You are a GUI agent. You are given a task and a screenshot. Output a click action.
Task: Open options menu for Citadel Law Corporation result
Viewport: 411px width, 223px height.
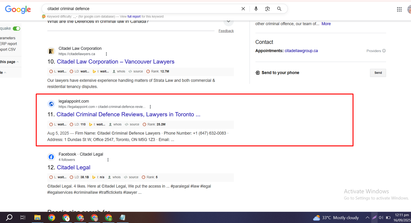point(106,54)
